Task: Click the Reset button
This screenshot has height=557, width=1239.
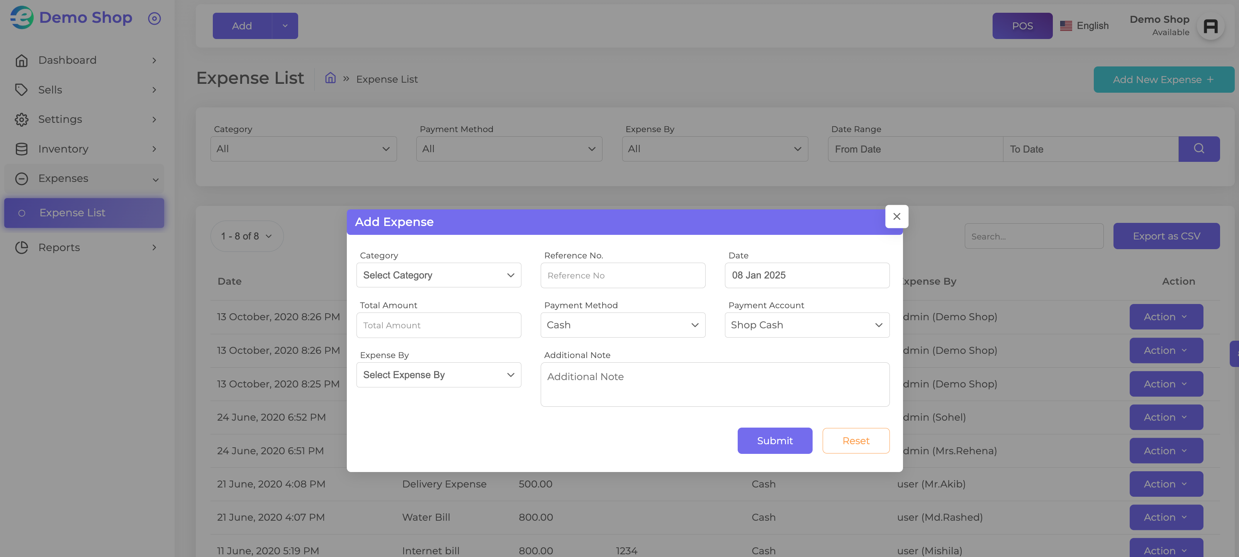Action: pos(855,441)
